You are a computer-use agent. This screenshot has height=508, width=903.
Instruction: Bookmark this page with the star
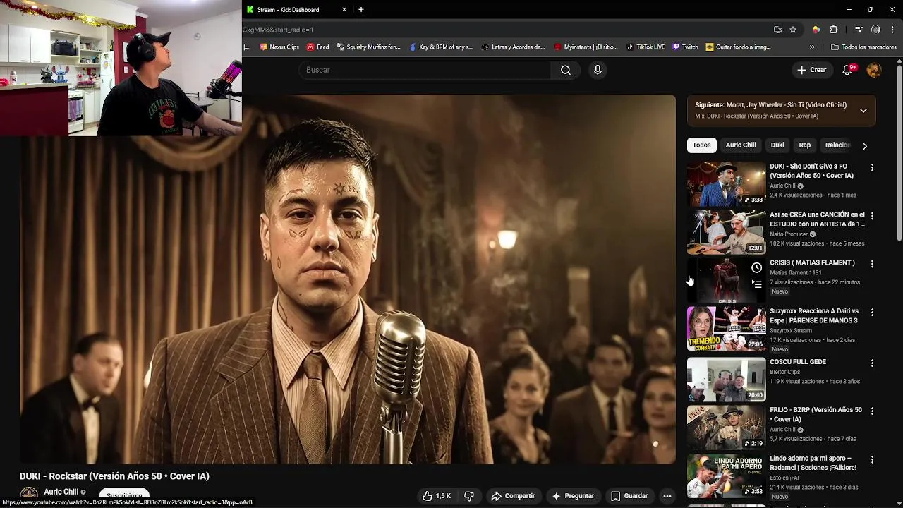793,30
